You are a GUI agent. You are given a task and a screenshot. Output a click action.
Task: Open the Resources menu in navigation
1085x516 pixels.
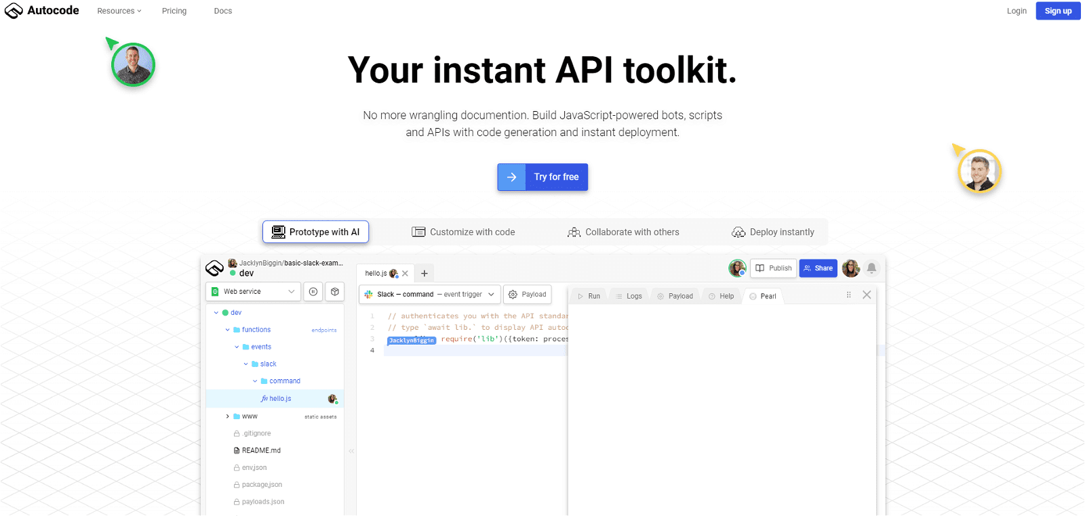pyautogui.click(x=119, y=11)
